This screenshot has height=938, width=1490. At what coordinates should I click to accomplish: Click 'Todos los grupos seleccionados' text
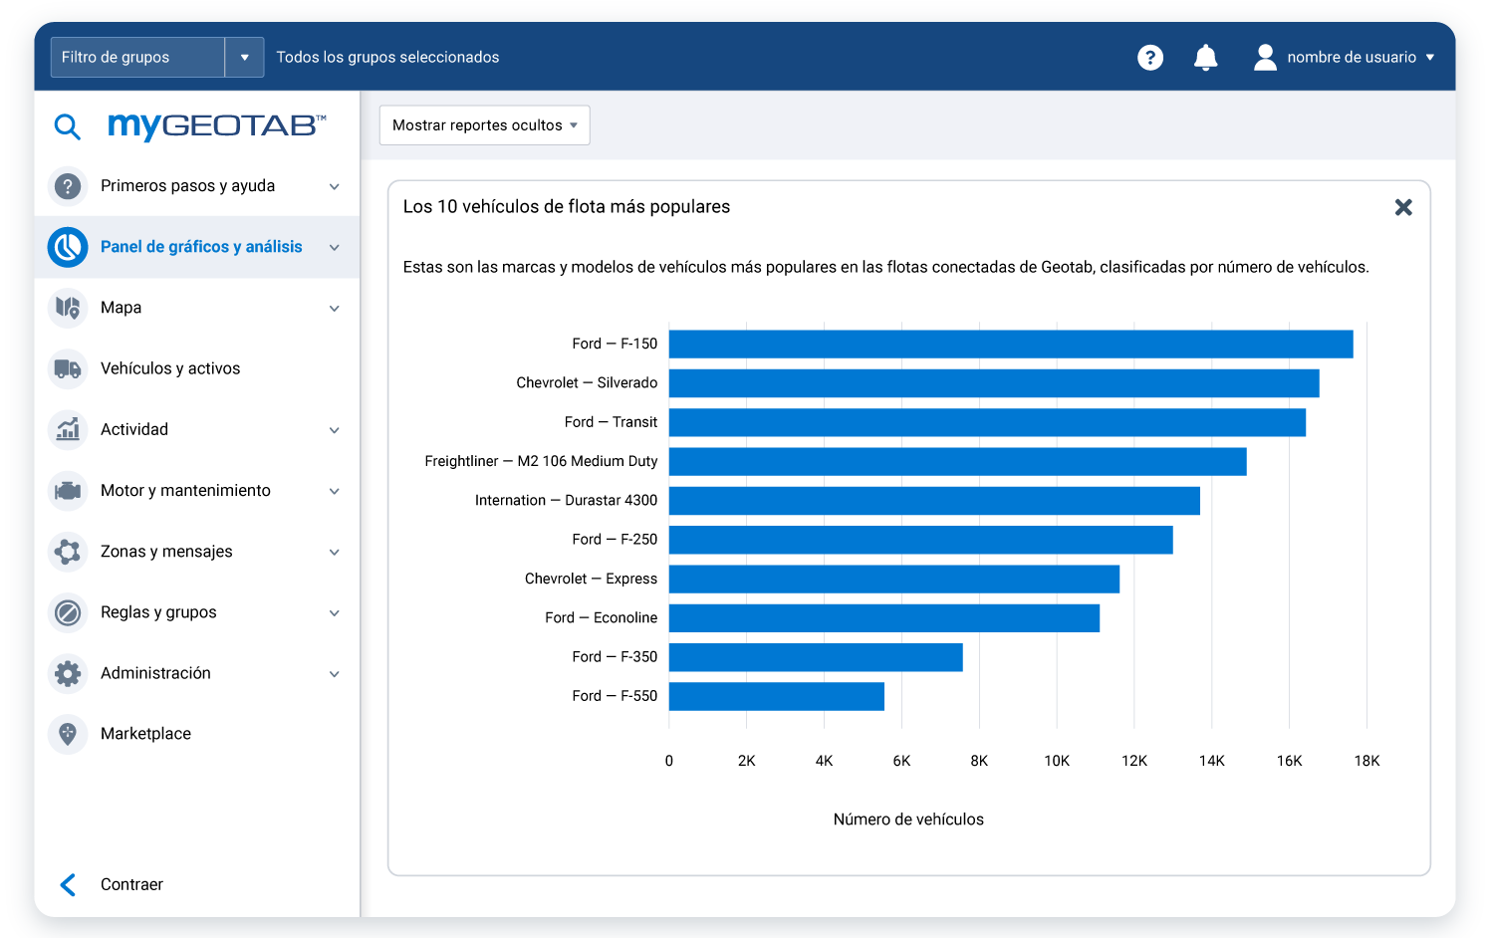tap(387, 58)
